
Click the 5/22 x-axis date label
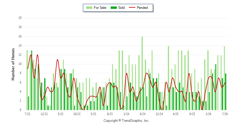point(60,114)
